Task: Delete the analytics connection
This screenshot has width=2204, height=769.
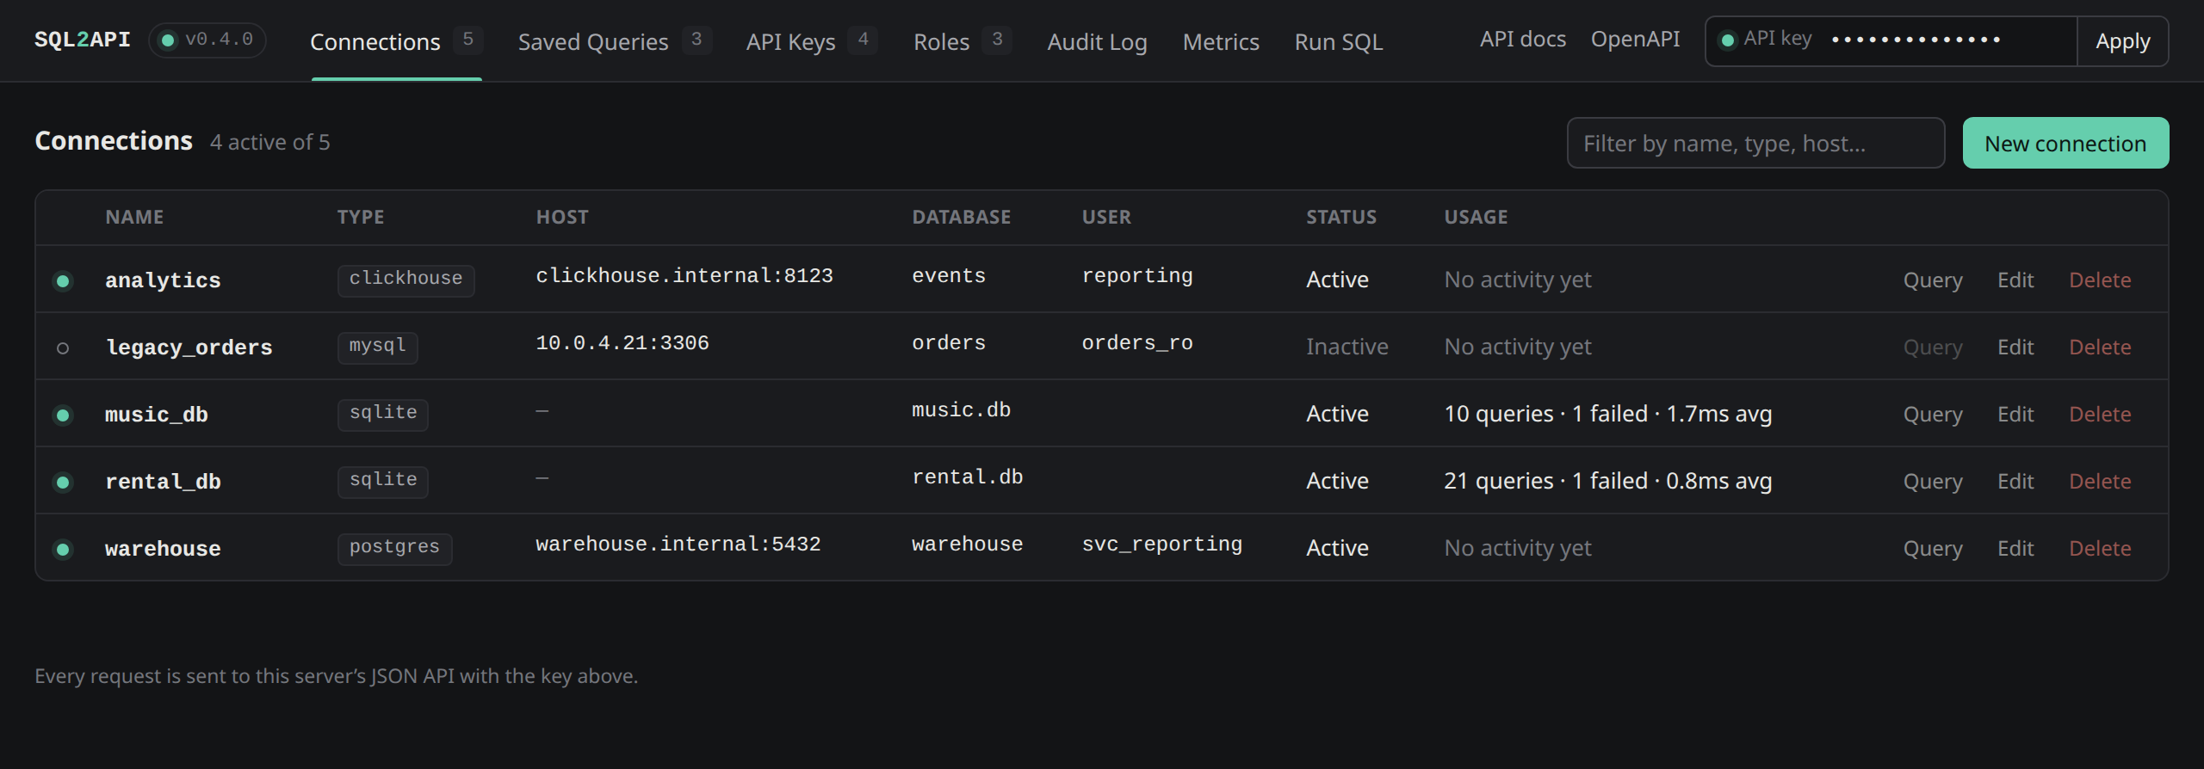Action: 2100,280
